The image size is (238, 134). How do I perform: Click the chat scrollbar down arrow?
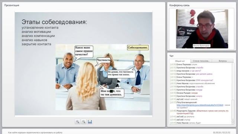pos(233,123)
